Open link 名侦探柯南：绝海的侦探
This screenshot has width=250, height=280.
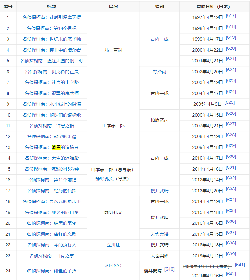coord(52,191)
